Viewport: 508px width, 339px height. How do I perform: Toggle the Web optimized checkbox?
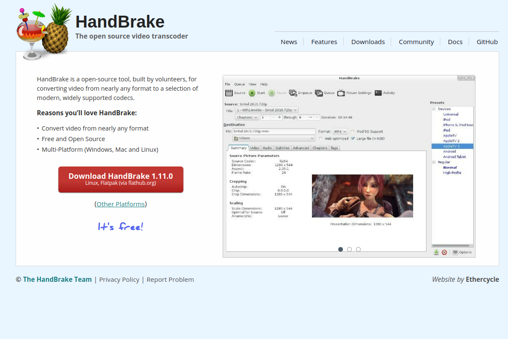click(x=320, y=138)
